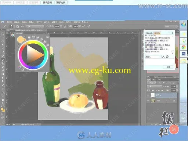The height and width of the screenshot is (141, 188).
Task: Open the layer fill dropdown arrow
Action: point(177,90)
